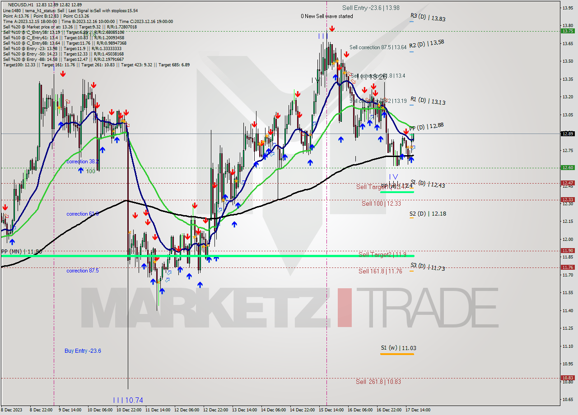Click the 'Sell 100 | 12.33' level label
The height and width of the screenshot is (415, 578).
(381, 203)
